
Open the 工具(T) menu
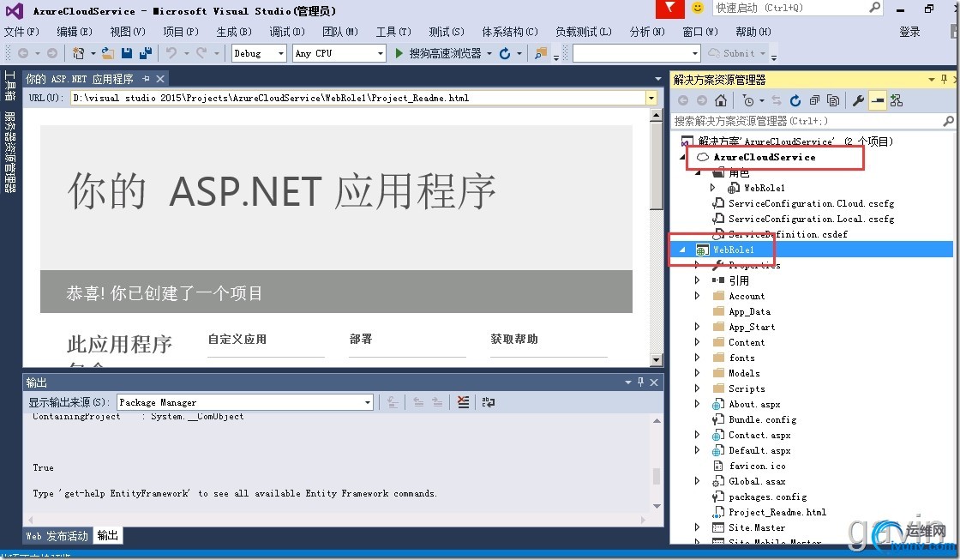click(393, 32)
